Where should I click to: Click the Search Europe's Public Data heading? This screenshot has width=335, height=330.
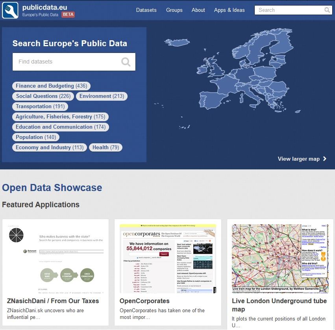(x=70, y=43)
